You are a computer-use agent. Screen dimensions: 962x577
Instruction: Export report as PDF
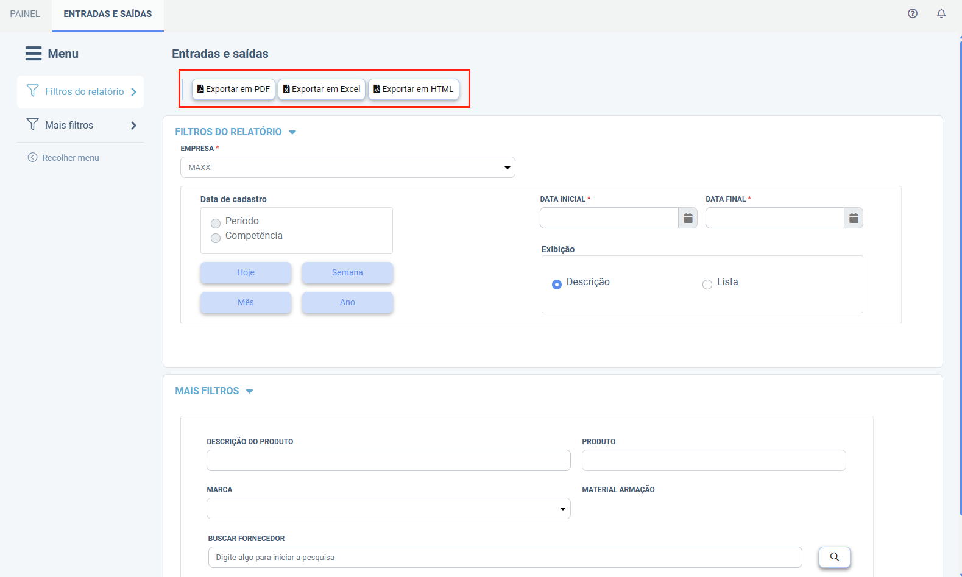[x=234, y=89]
